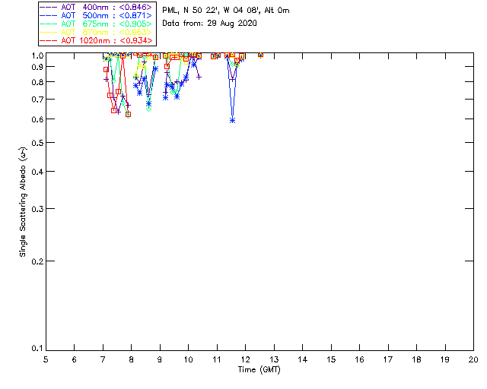Click the 'Data from: 29 Aug 2020' text

point(210,24)
